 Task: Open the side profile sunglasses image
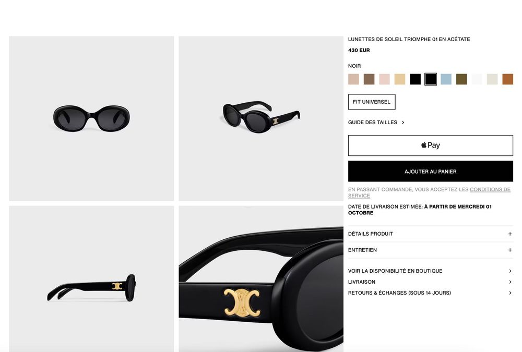click(91, 279)
